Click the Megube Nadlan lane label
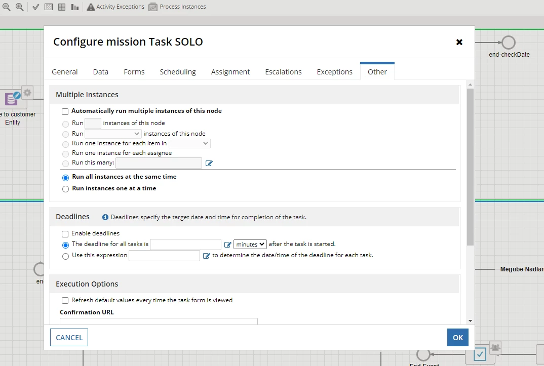Screen dimensions: 544x366 point(522,269)
